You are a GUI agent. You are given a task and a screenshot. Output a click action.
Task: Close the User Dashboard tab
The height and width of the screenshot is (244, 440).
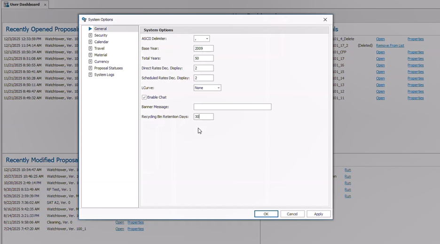pos(45,5)
